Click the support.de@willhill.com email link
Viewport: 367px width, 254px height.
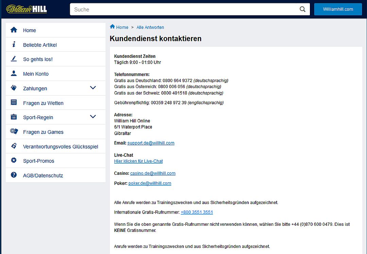tap(151, 143)
